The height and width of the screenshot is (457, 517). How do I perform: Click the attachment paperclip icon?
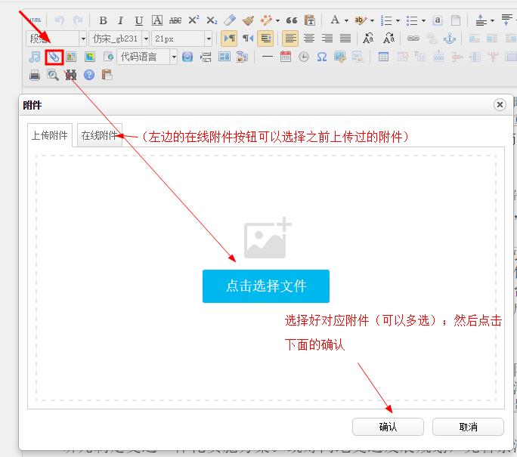tap(54, 57)
